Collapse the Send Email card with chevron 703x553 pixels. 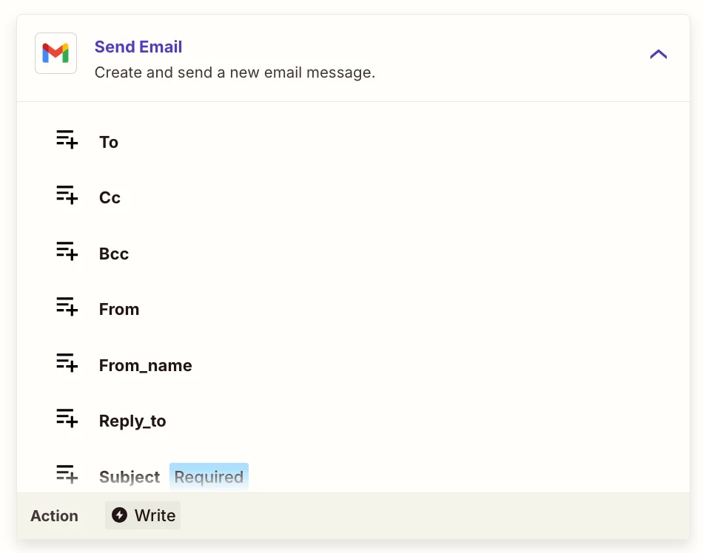pyautogui.click(x=658, y=54)
